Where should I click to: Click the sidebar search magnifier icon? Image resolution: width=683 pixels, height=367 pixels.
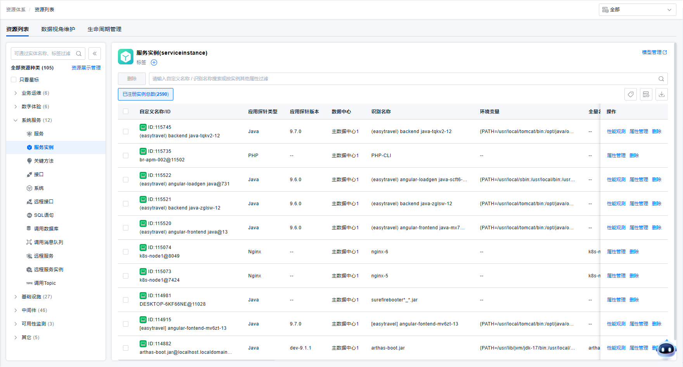(x=79, y=54)
